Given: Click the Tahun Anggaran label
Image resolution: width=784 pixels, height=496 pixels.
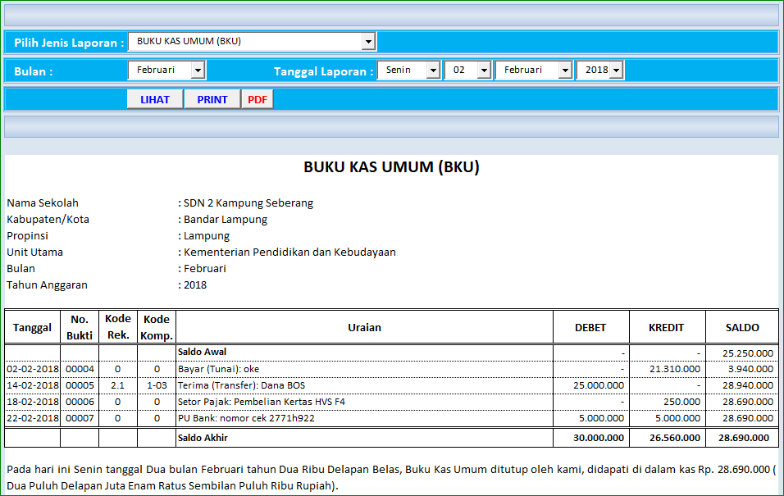Looking at the screenshot, I should pyautogui.click(x=47, y=285).
